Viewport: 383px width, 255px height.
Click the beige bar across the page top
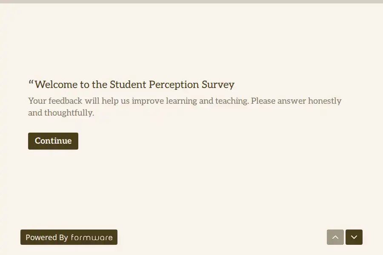pyautogui.click(x=191, y=1)
